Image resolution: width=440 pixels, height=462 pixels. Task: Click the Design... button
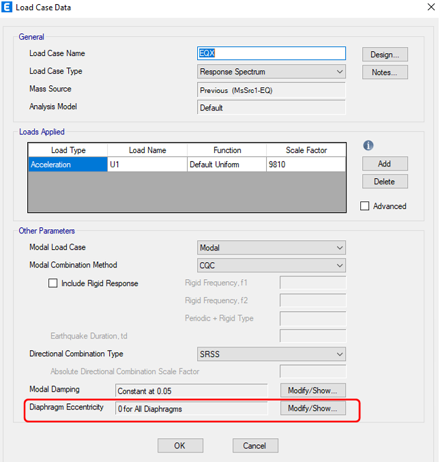(385, 55)
